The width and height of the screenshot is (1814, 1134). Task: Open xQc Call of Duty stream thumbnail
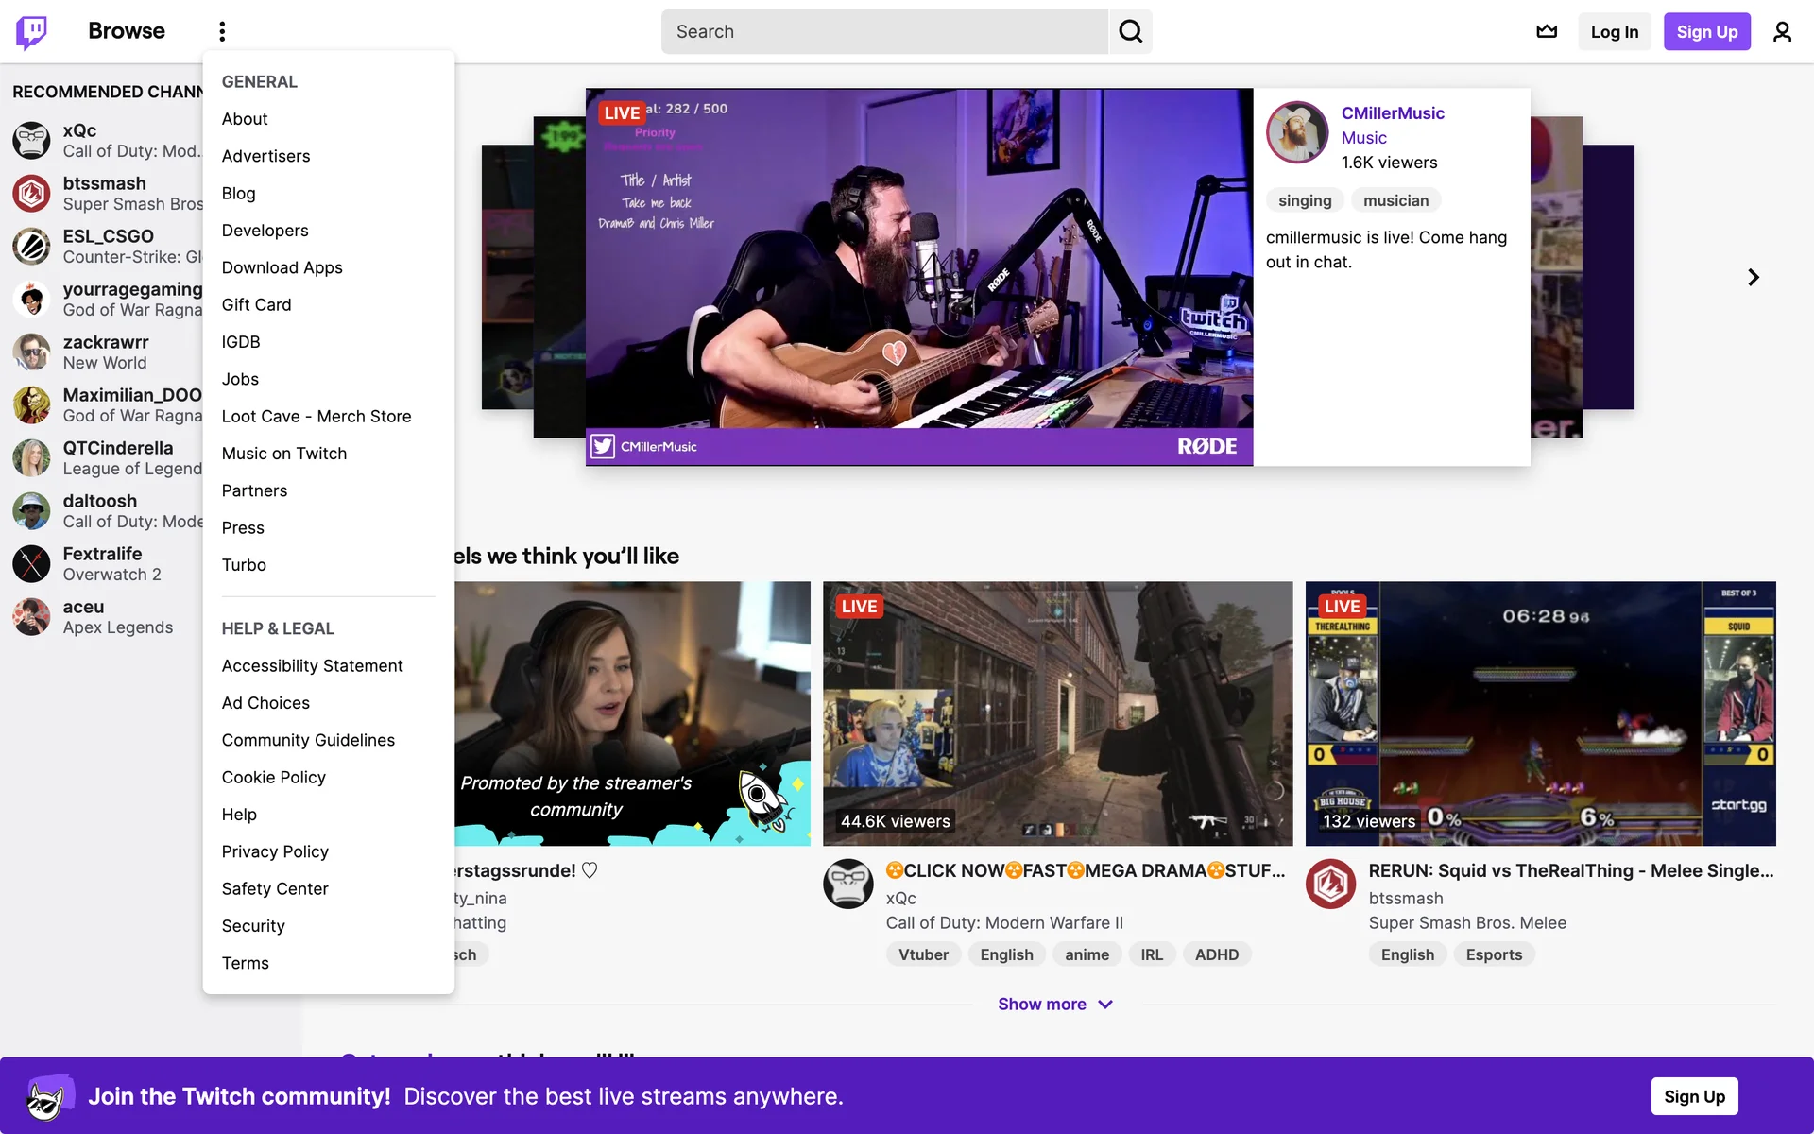pyautogui.click(x=1057, y=713)
